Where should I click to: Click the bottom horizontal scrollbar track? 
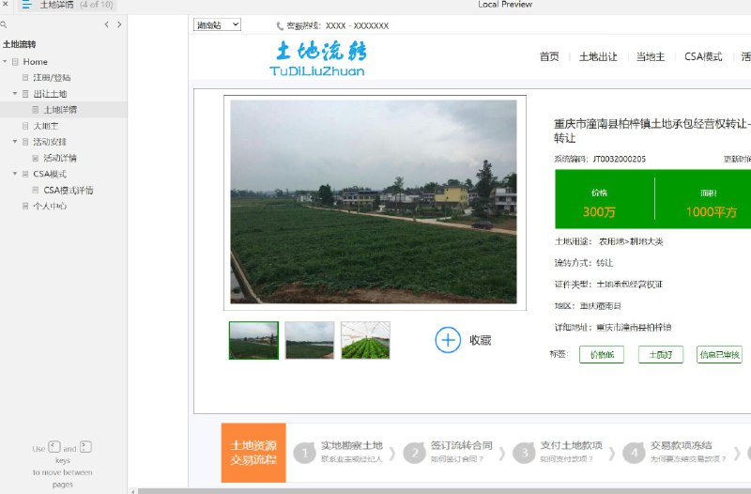(x=444, y=491)
